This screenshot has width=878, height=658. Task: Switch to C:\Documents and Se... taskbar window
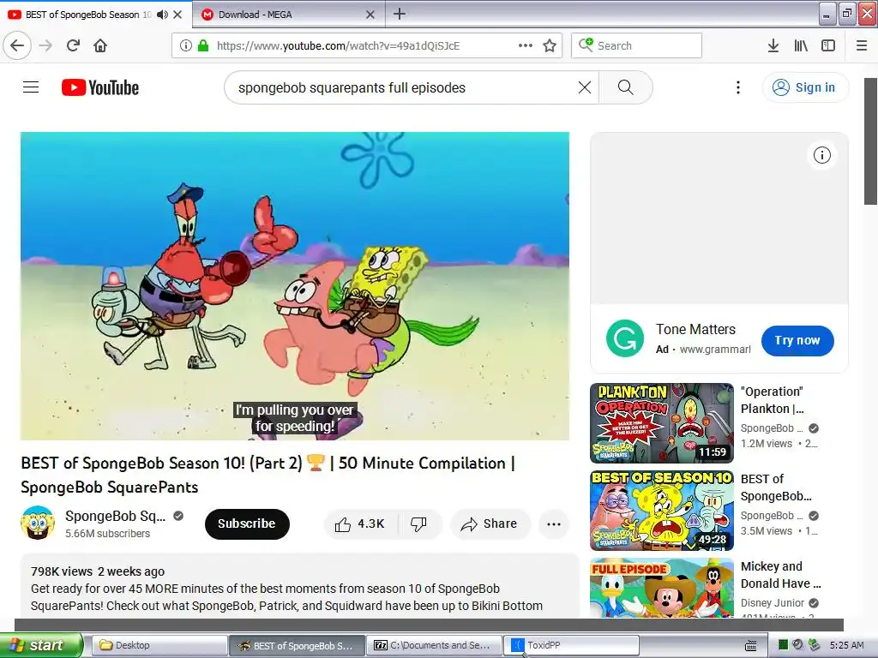pyautogui.click(x=433, y=645)
